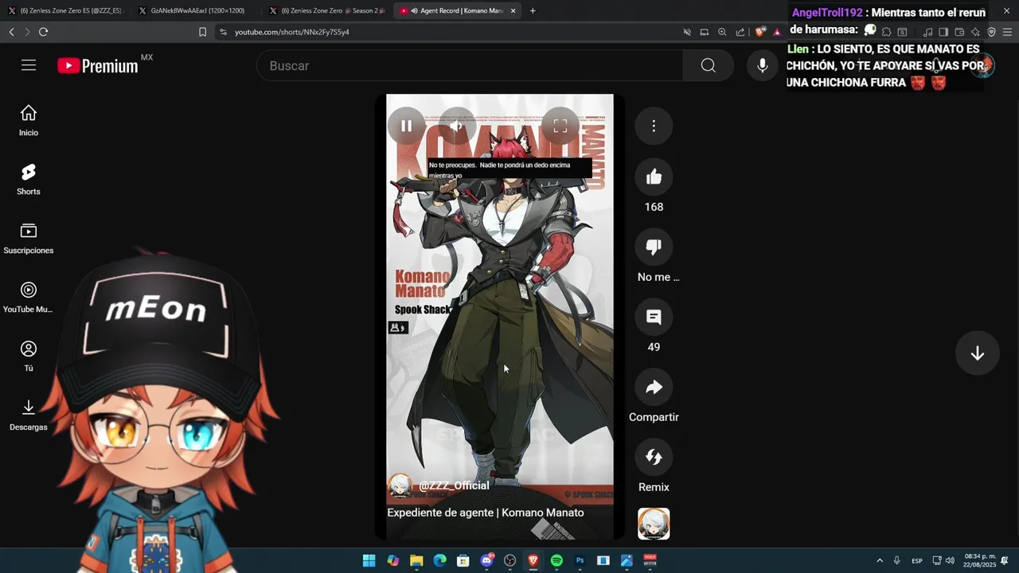Switch to the Zenless Zone Zero Season 2 tab
1019x573 pixels.
click(x=326, y=10)
